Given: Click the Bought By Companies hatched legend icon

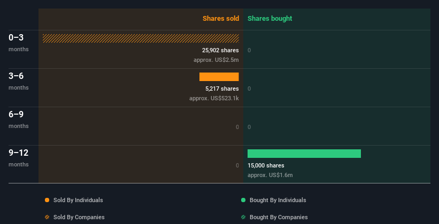Looking at the screenshot, I should 243,217.
